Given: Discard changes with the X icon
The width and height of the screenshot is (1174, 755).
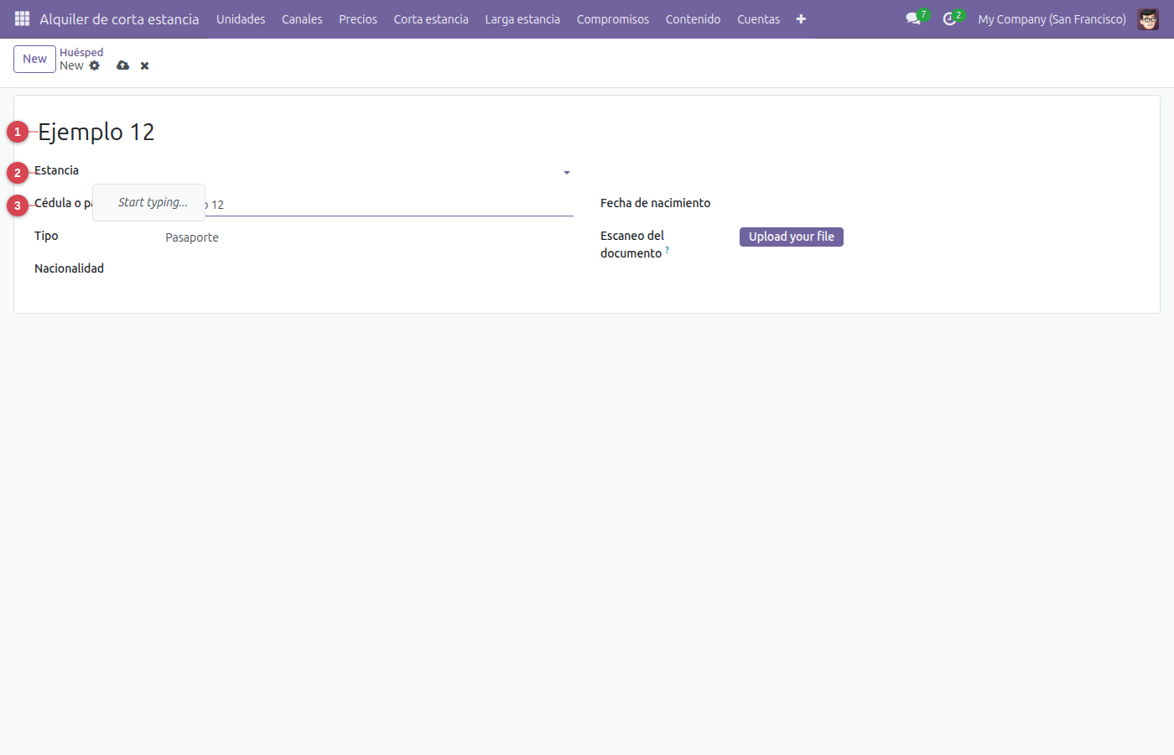Looking at the screenshot, I should [145, 65].
